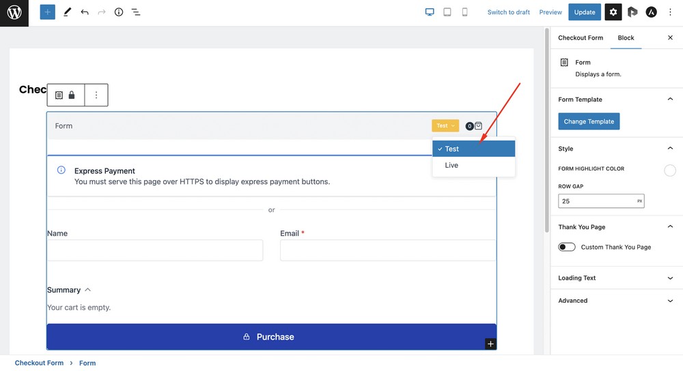Open the block inserter plus button
This screenshot has width=683, height=371.
point(47,12)
